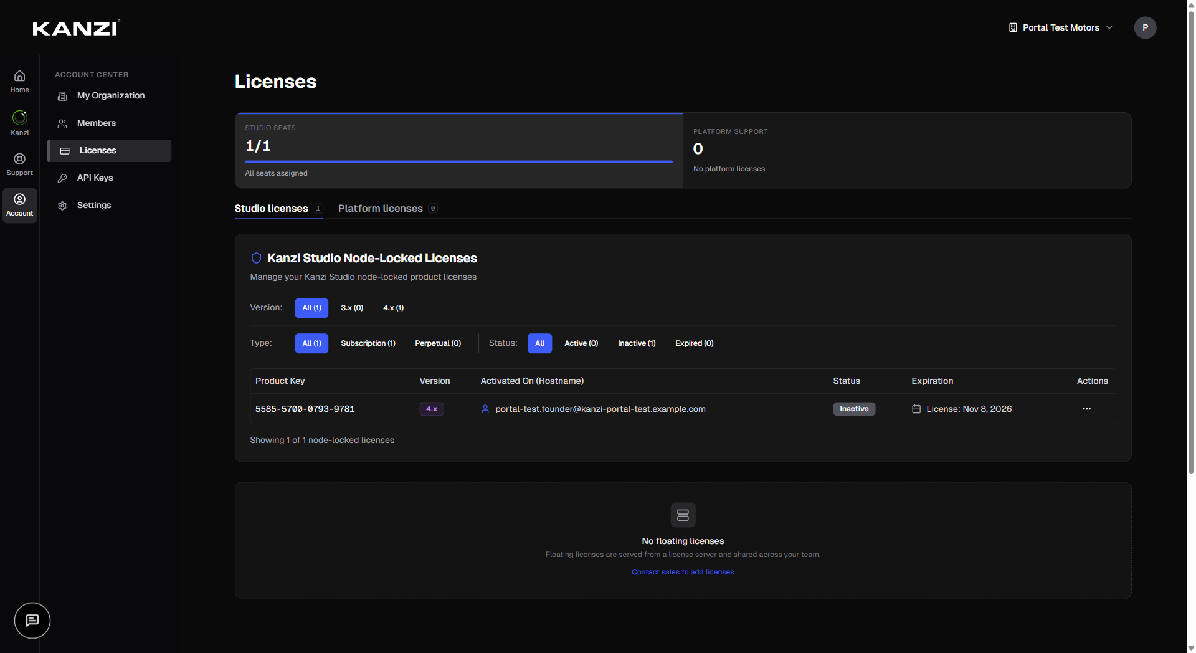The width and height of the screenshot is (1196, 653).
Task: Click the Platform Support summary card
Action: [907, 151]
